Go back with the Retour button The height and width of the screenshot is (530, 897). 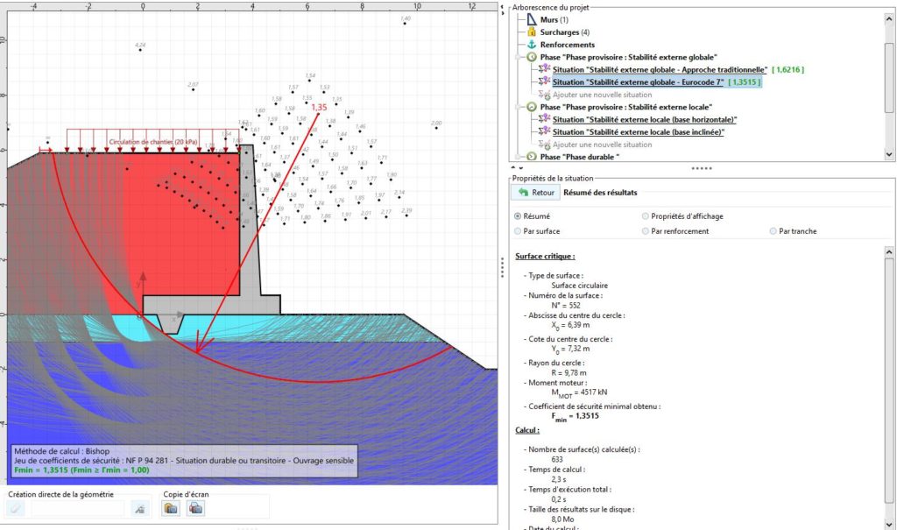535,193
